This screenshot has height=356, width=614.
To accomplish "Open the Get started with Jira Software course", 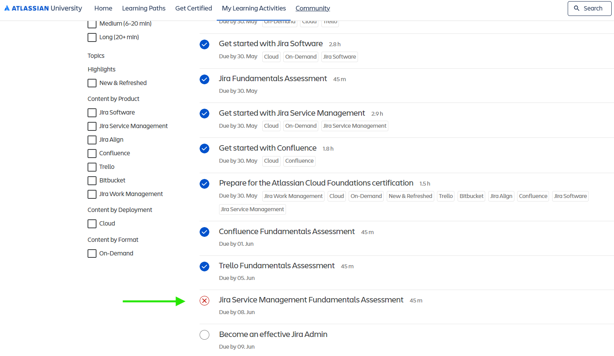I will tap(271, 44).
